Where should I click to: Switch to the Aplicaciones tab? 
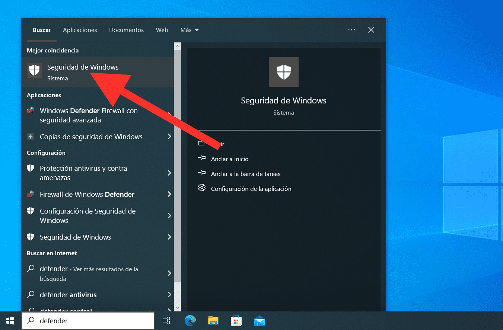click(x=80, y=30)
